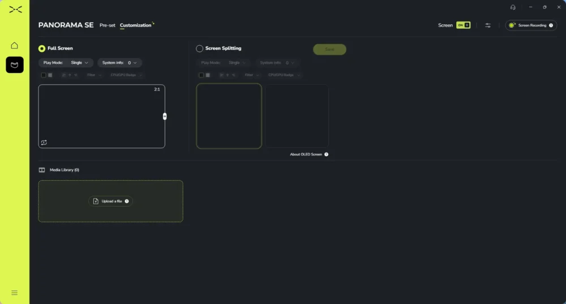This screenshot has height=304, width=566.
Task: Open Screen Splitting CPU/GPU Badge dropdown
Action: [x=284, y=75]
